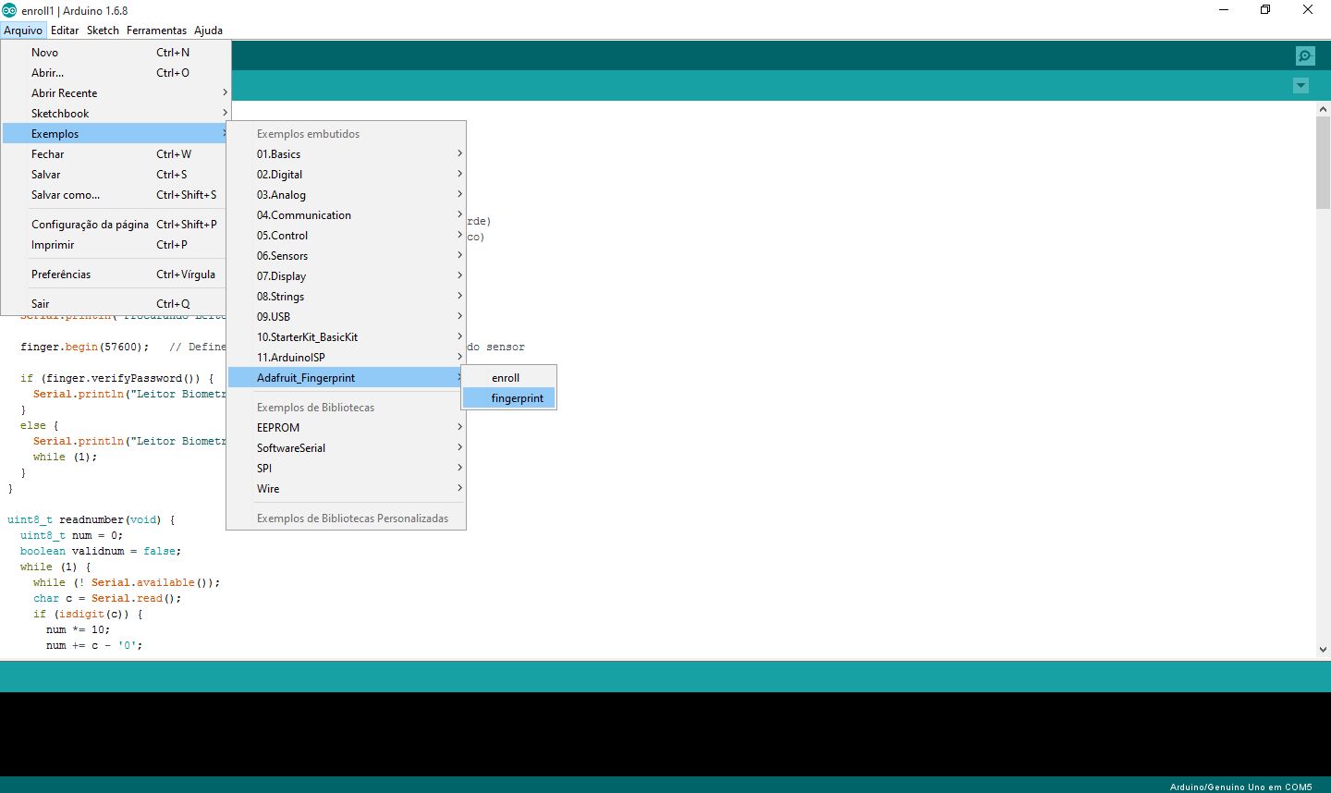
Task: Choose Sair to quit
Action: (x=116, y=304)
